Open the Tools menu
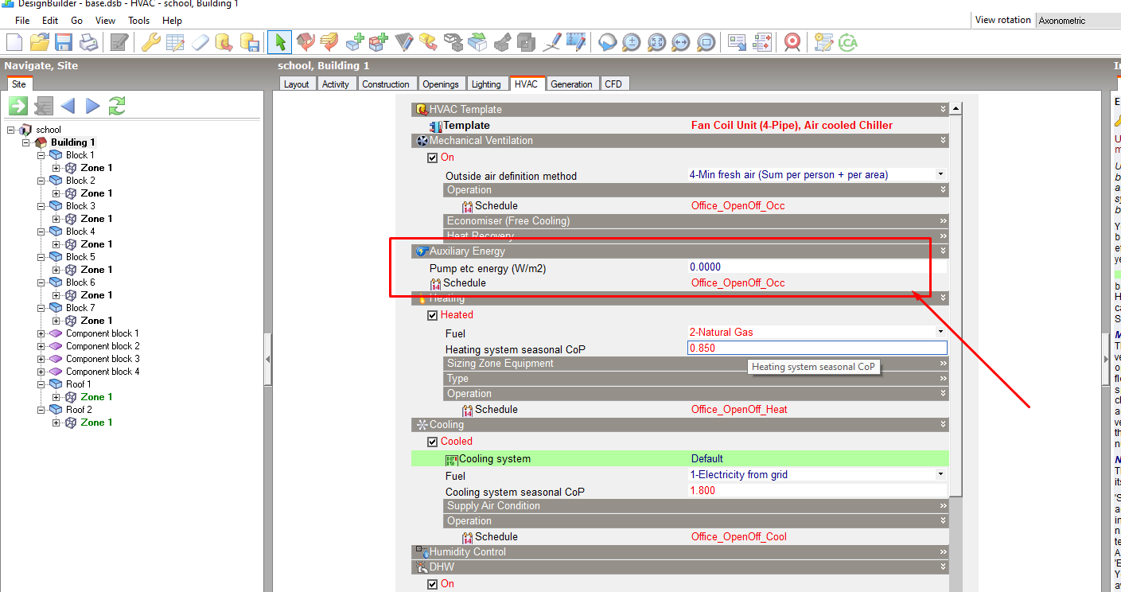This screenshot has width=1121, height=592. click(x=138, y=21)
